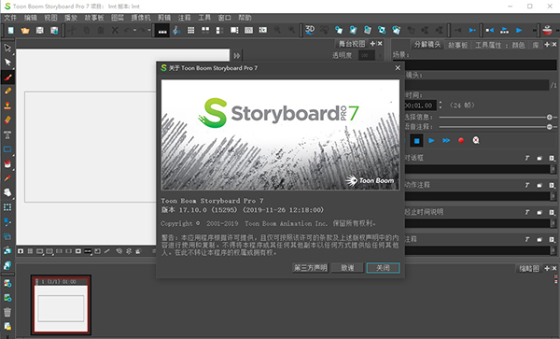Open a project with the orange folder icon

click(25, 31)
